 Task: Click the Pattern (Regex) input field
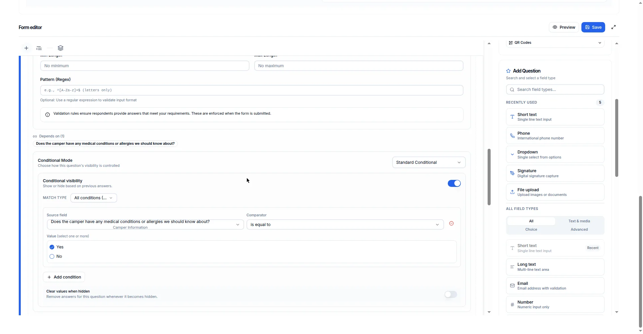[252, 90]
